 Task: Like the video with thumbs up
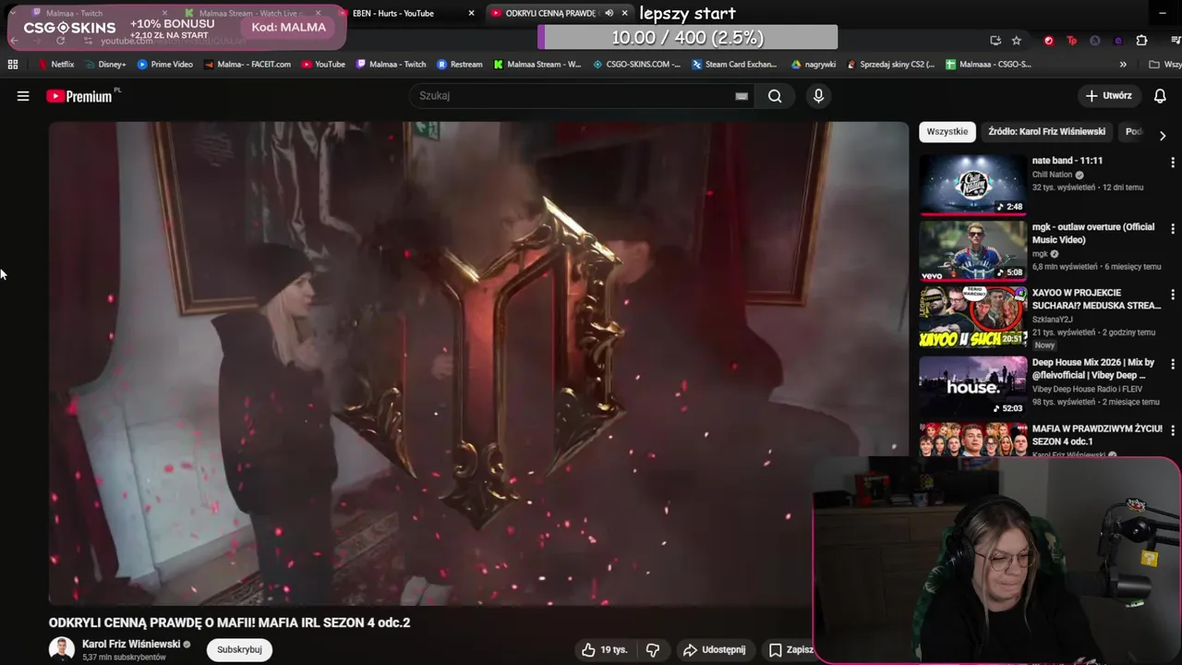pyautogui.click(x=603, y=650)
